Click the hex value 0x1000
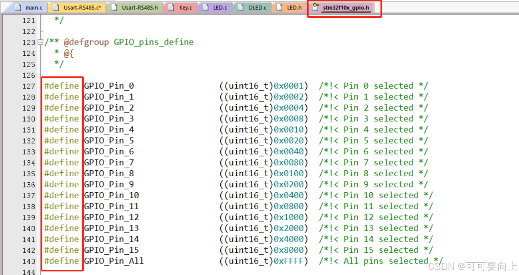 pos(289,217)
